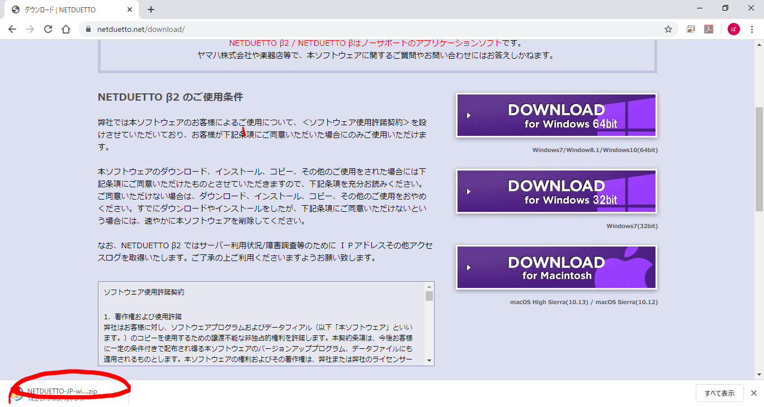Click the heading NETDUETTO β2 のご使用条件
764x407 pixels.
pos(170,97)
